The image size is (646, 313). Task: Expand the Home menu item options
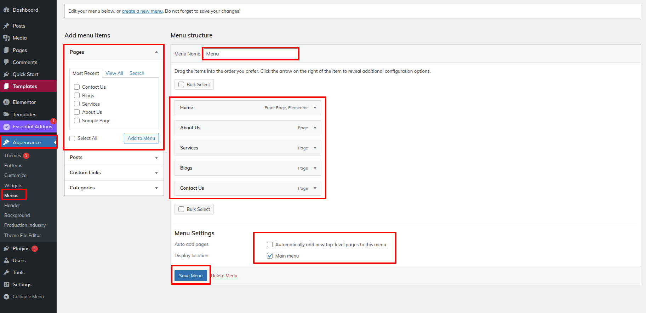[315, 108]
